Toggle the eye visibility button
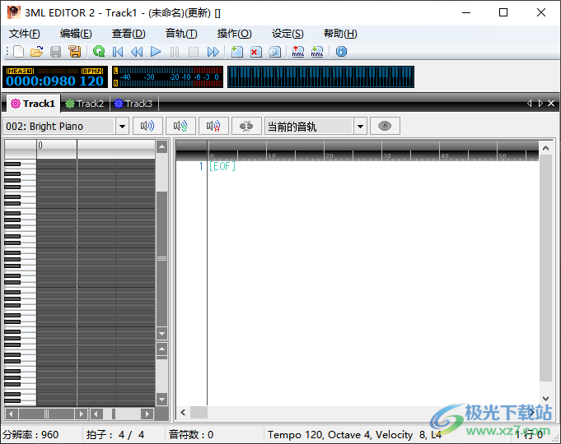This screenshot has width=561, height=444. tap(385, 126)
